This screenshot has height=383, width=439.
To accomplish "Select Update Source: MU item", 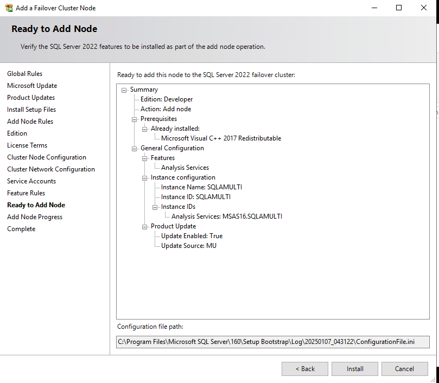I will pos(189,246).
